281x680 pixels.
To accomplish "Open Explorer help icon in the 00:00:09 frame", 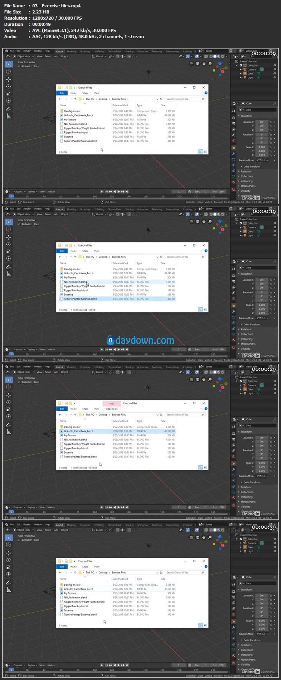I will click(x=206, y=93).
